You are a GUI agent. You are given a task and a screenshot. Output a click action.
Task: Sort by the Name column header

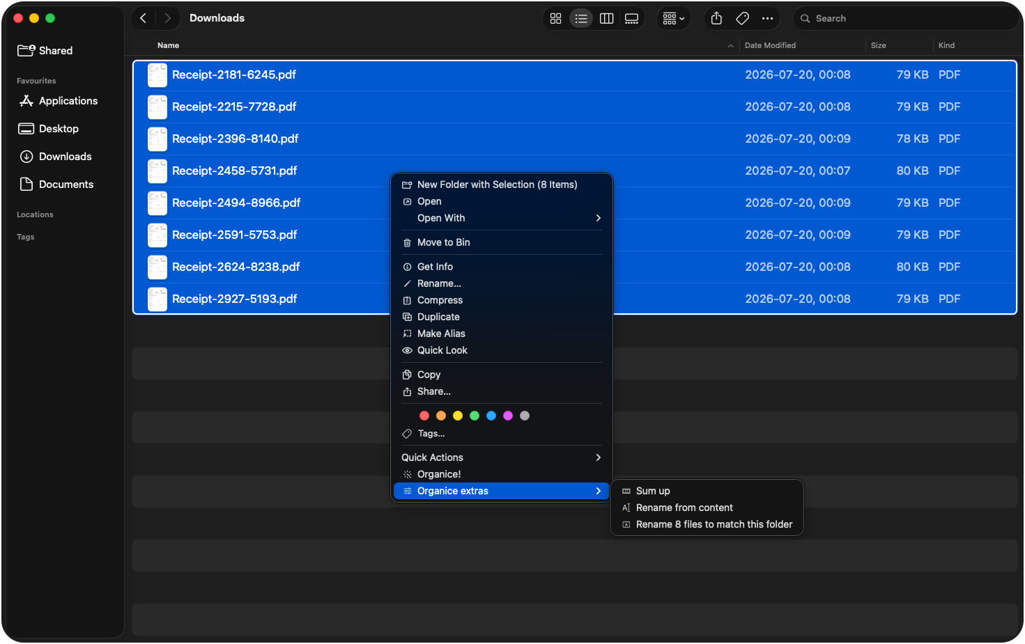[168, 45]
